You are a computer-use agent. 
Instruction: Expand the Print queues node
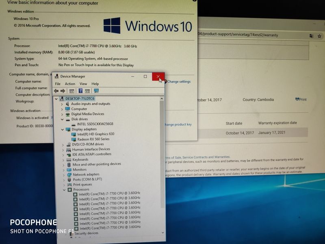[x=64, y=185]
